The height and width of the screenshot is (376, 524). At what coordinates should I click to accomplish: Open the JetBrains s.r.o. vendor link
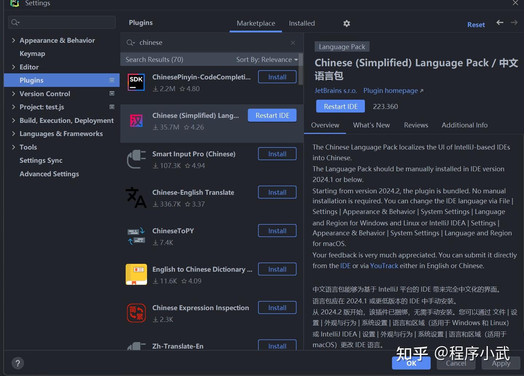coord(336,90)
